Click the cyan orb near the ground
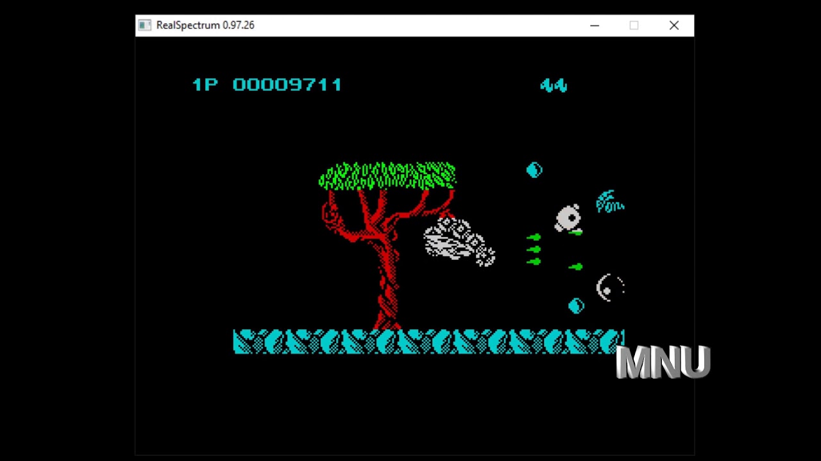 pyautogui.click(x=576, y=306)
